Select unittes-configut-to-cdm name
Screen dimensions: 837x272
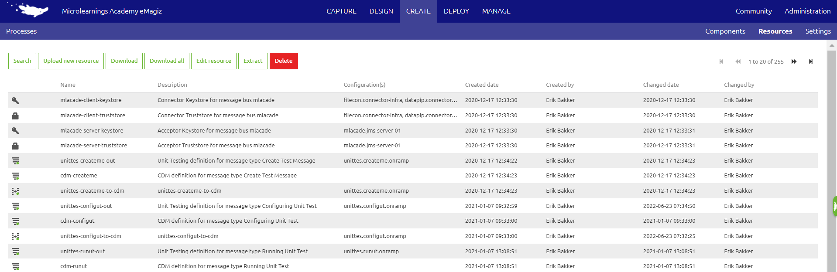[x=91, y=236]
